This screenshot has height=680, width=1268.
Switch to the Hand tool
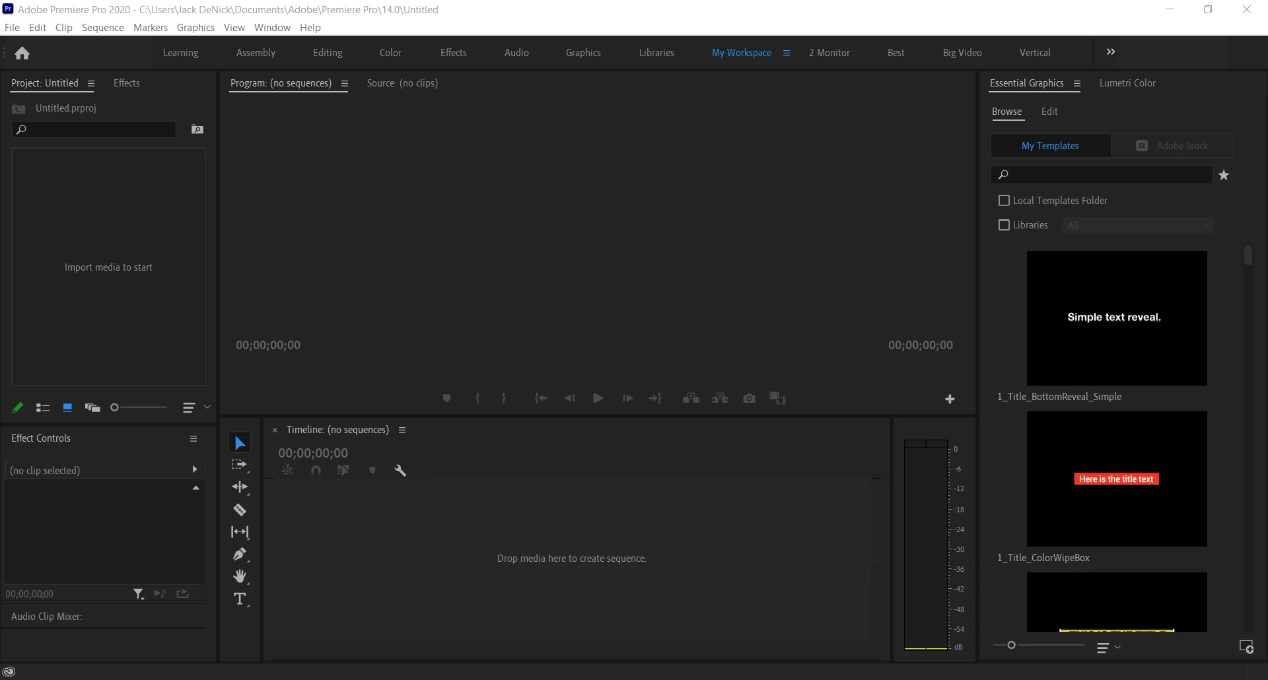240,576
